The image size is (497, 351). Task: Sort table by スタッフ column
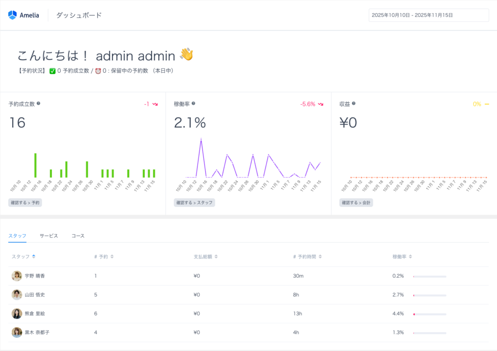(x=33, y=256)
